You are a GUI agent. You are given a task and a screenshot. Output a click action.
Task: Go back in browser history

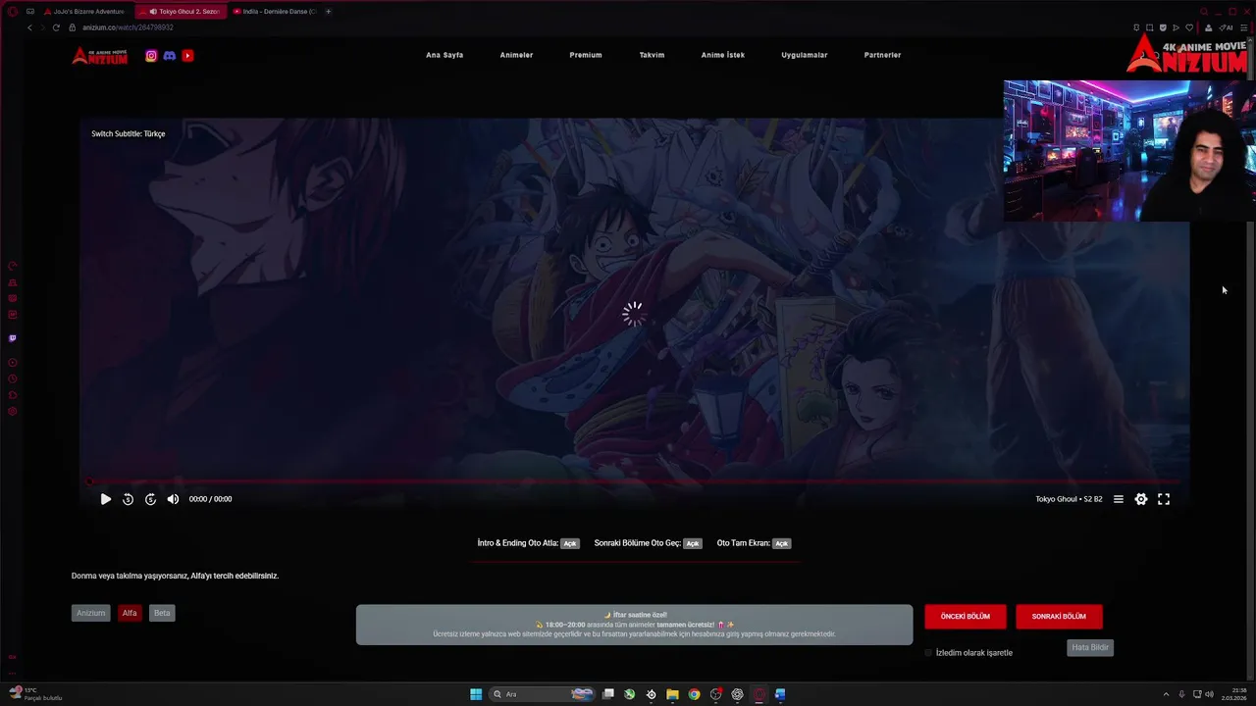(29, 27)
